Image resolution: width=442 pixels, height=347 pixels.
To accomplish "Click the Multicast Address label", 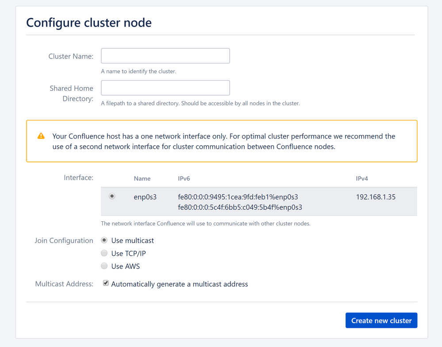I will click(64, 284).
